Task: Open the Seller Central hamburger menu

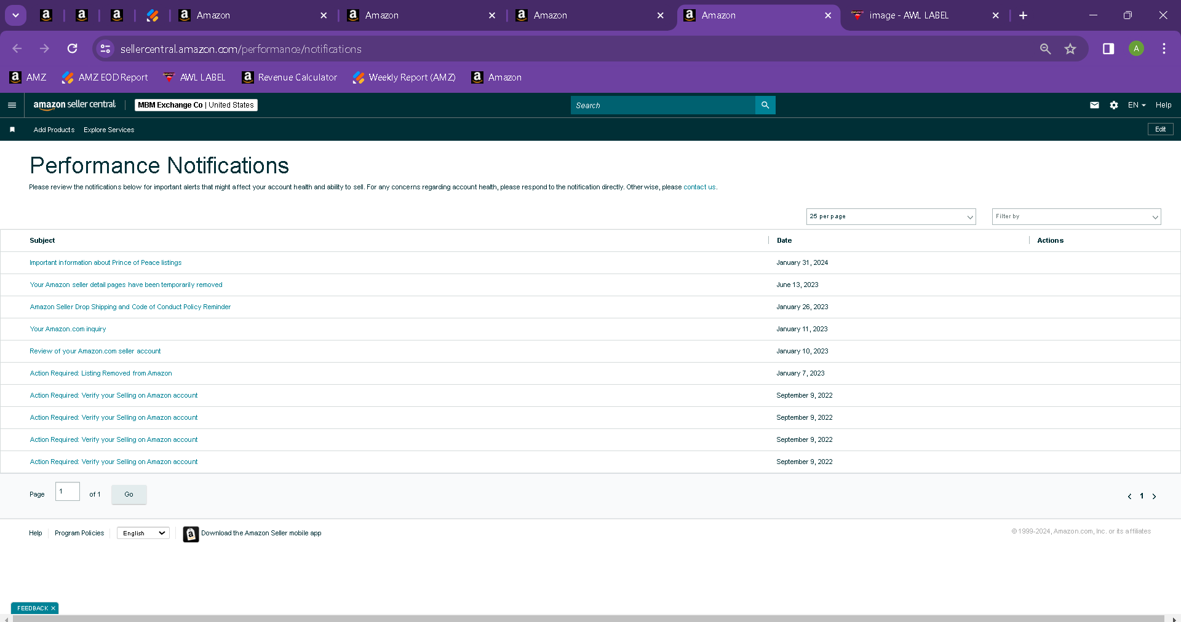Action: pyautogui.click(x=12, y=105)
